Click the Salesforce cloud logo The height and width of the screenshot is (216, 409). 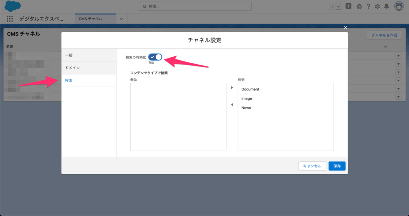tap(13, 6)
